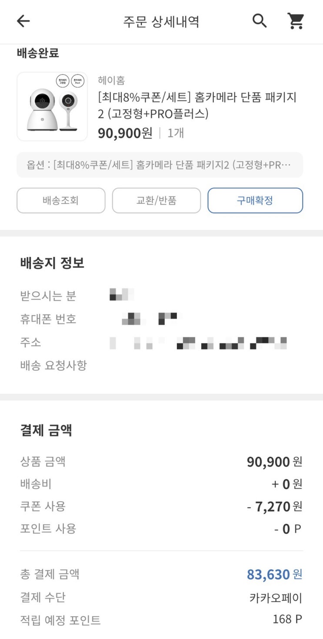Screen dimensions: 323x639
Task: Open search with the magnifier icon
Action: click(x=260, y=21)
